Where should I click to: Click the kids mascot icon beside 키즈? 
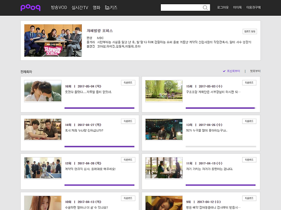pos(107,7)
